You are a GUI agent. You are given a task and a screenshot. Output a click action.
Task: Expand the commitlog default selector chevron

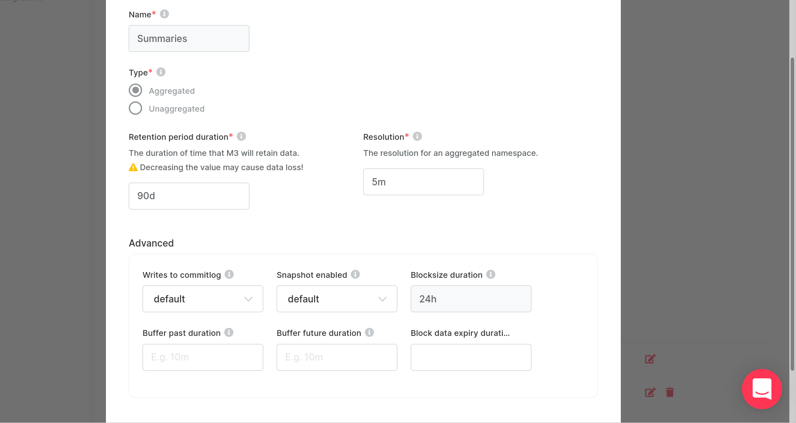click(x=249, y=299)
